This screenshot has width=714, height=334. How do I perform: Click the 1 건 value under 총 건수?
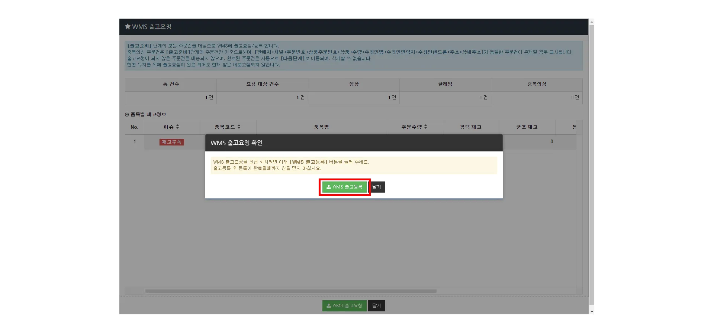pos(209,98)
